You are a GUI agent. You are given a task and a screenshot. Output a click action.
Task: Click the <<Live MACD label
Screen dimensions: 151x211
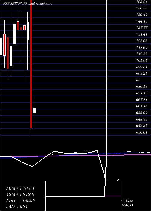point(127,203)
